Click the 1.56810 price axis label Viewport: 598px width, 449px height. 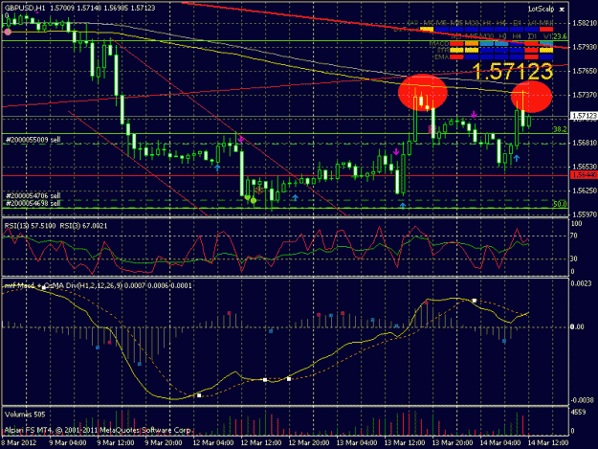tap(584, 143)
